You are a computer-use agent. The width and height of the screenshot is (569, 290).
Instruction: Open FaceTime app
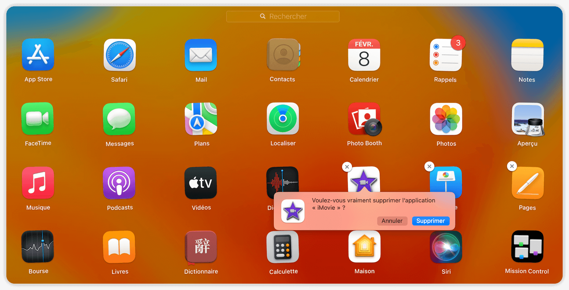tap(38, 119)
